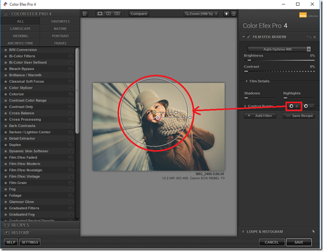
Task: Click the SAVE button
Action: pos(298,242)
